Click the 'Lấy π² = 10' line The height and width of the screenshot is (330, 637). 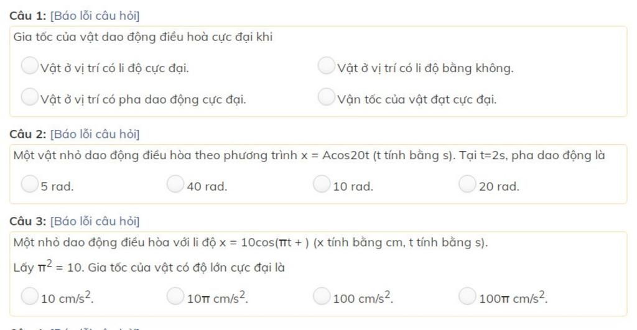[149, 267]
